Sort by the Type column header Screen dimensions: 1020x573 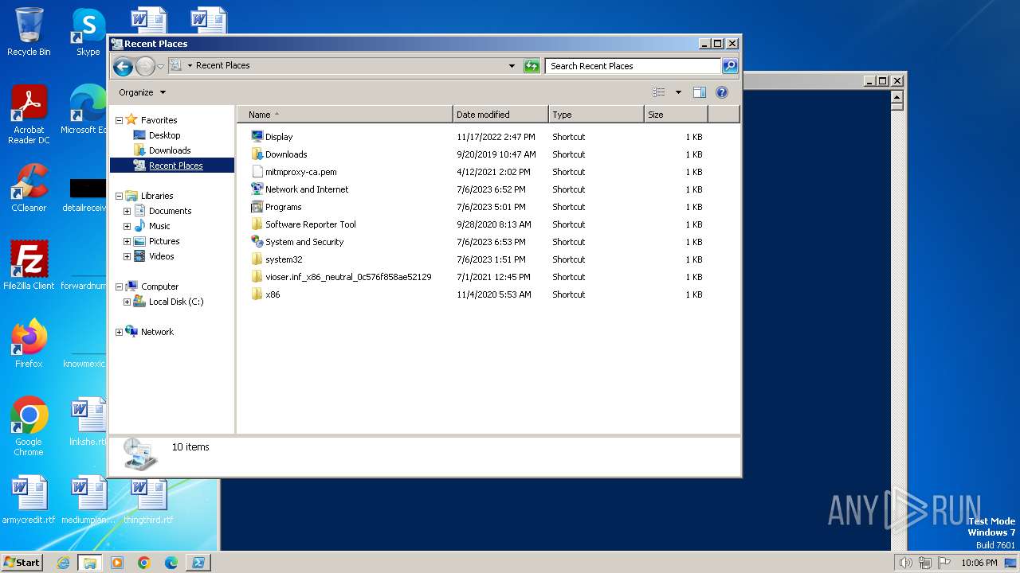pos(596,115)
